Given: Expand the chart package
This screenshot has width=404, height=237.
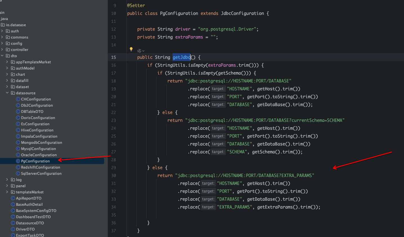Looking at the screenshot, I should point(7,75).
